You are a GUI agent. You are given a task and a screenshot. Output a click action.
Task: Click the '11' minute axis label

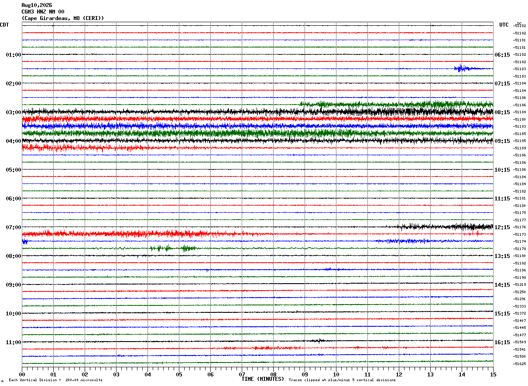(367, 375)
